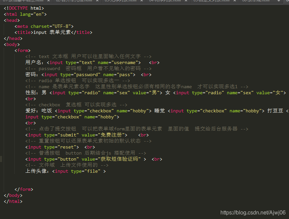This screenshot has width=289, height=219.
Task: Click the <br> after the username input
Action: pos(154,62)
